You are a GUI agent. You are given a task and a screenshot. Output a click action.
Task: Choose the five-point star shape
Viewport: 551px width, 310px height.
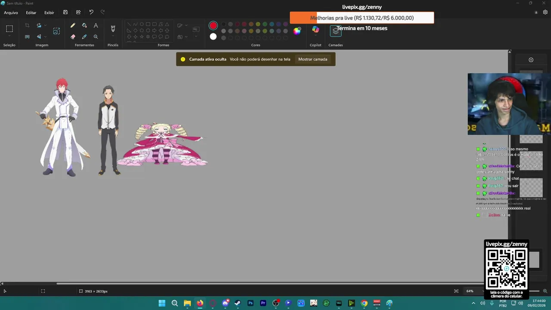tap(142, 37)
